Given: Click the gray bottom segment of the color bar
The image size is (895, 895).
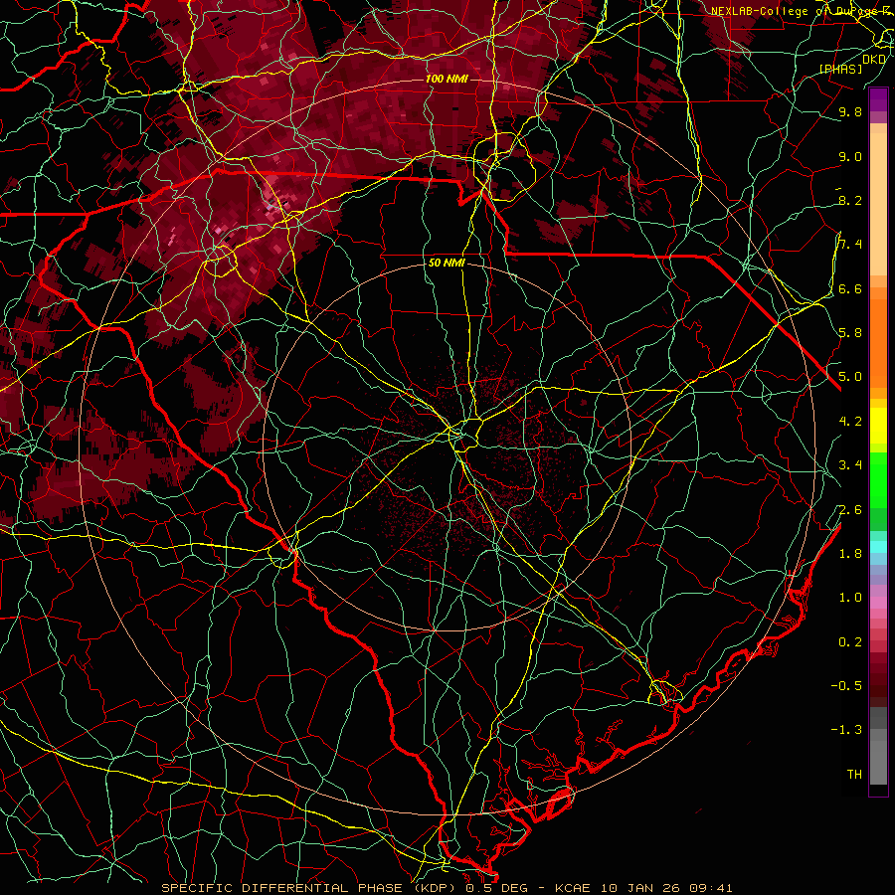Looking at the screenshot, I should (878, 757).
